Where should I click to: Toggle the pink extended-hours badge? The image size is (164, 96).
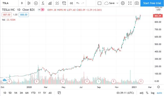tap(43, 10)
